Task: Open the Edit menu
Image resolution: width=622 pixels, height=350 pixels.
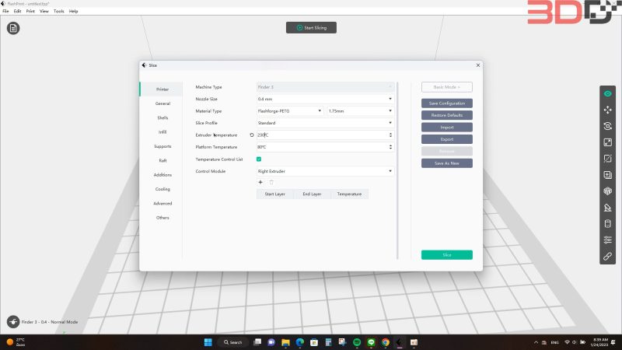Action: 17,11
